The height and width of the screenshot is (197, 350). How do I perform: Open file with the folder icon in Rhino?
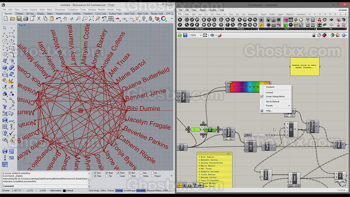tap(12, 19)
